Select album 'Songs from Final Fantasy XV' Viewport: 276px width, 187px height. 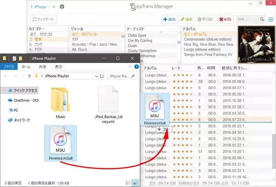coord(208,54)
